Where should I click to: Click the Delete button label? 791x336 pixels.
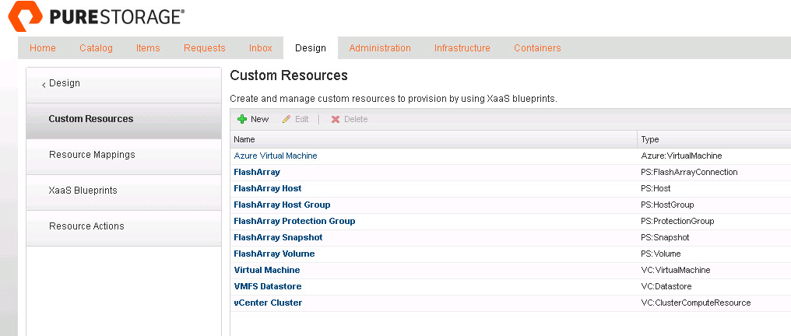tap(356, 119)
